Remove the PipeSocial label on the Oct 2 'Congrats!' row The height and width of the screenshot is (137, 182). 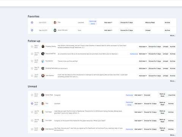point(132,95)
